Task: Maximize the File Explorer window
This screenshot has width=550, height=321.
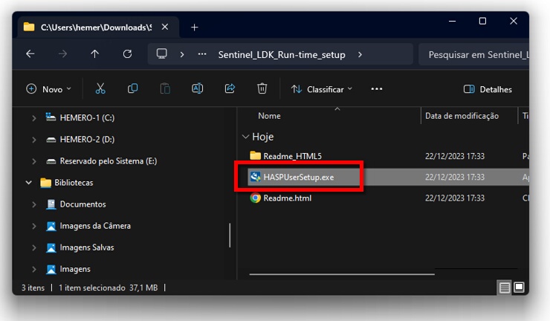Action: pos(482,21)
